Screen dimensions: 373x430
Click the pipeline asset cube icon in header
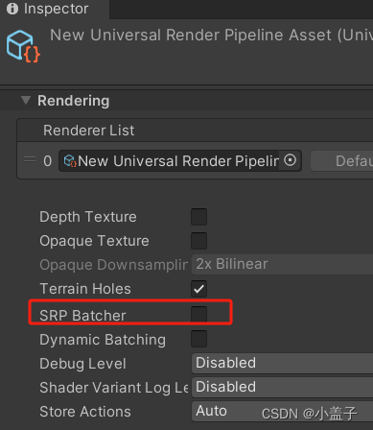tap(23, 46)
